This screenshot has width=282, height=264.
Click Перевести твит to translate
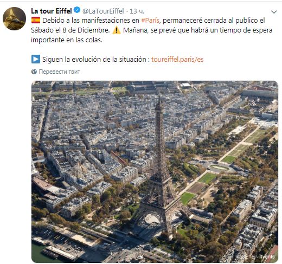pos(59,72)
